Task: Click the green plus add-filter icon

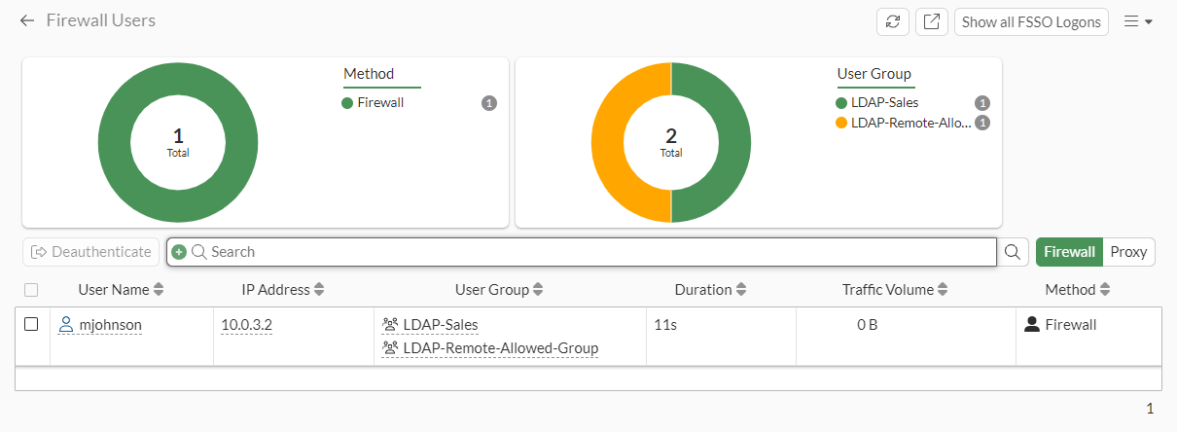Action: [179, 252]
